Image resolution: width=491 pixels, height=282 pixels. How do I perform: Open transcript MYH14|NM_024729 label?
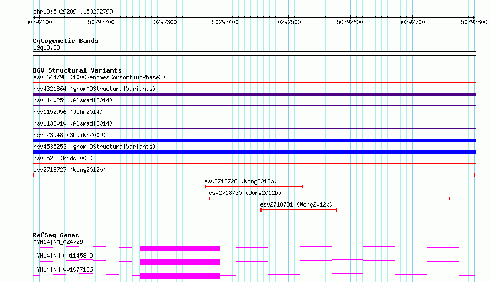coord(58,242)
